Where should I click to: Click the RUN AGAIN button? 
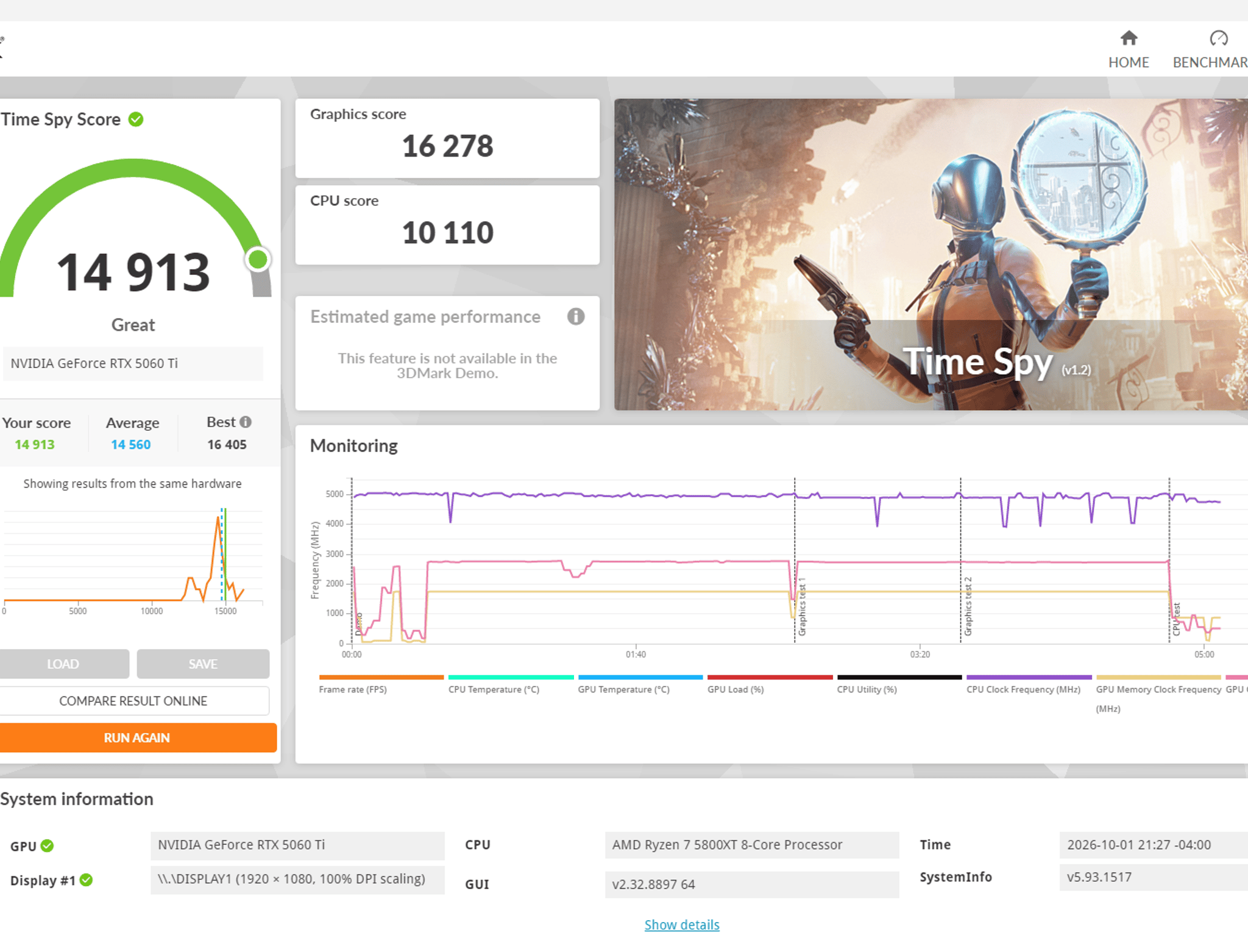[x=137, y=737]
